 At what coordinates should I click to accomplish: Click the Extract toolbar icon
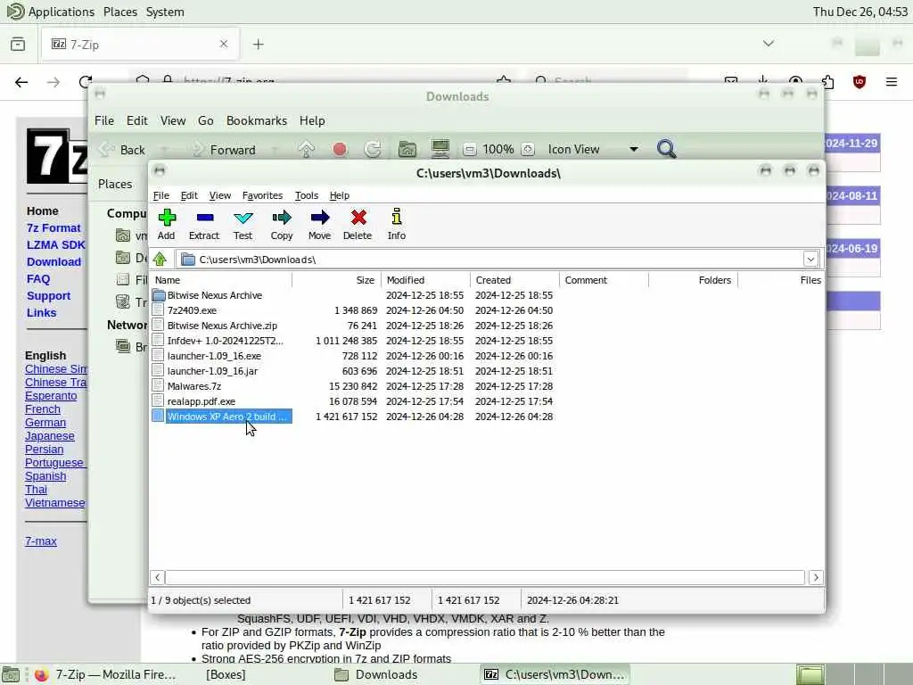tap(204, 218)
